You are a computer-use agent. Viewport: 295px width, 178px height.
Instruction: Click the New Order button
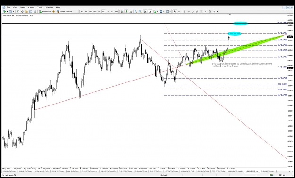45,12
